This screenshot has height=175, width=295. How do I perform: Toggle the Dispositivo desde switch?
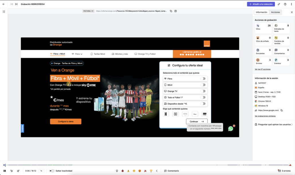pyautogui.click(x=203, y=104)
